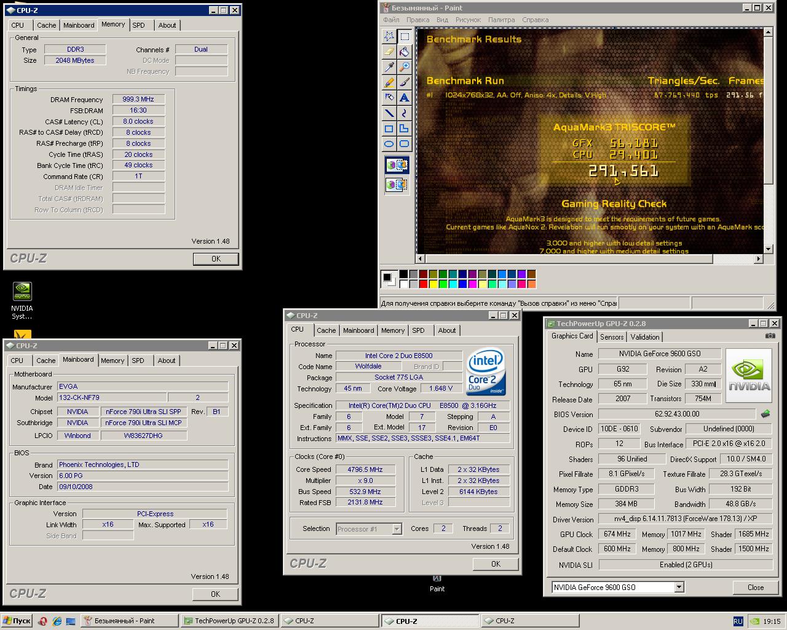Image resolution: width=787 pixels, height=630 pixels.
Task: Pick the magenta color in Paint palette
Action: [x=472, y=284]
